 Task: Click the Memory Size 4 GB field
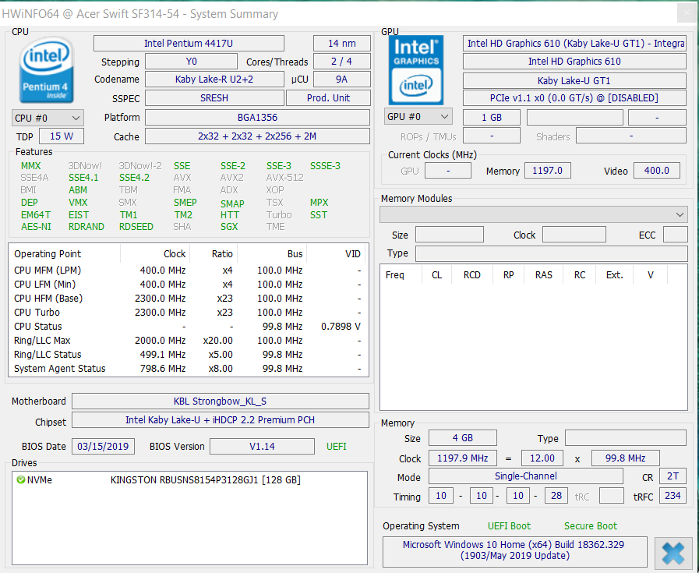(463, 438)
